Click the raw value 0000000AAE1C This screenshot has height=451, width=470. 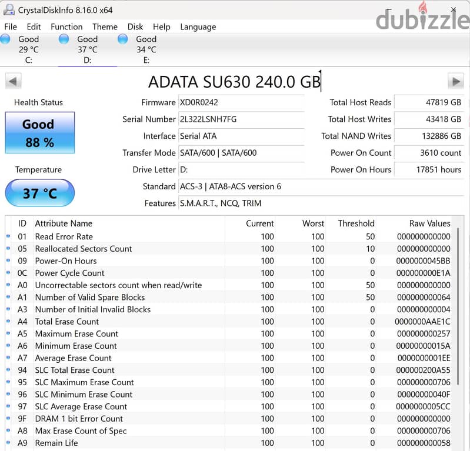(422, 322)
